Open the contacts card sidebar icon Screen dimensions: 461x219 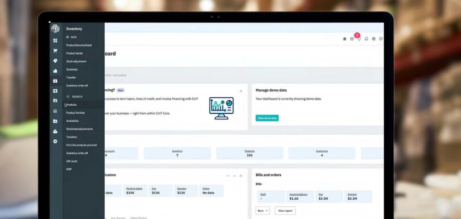pos(55,101)
